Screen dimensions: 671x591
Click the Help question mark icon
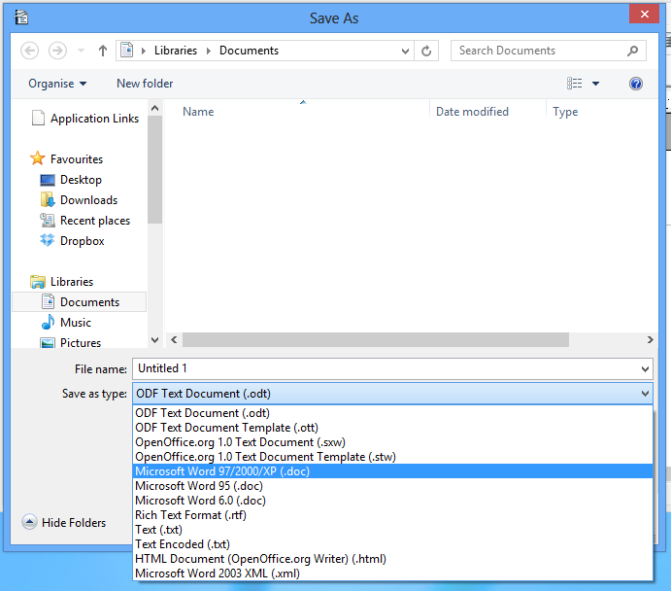point(636,84)
